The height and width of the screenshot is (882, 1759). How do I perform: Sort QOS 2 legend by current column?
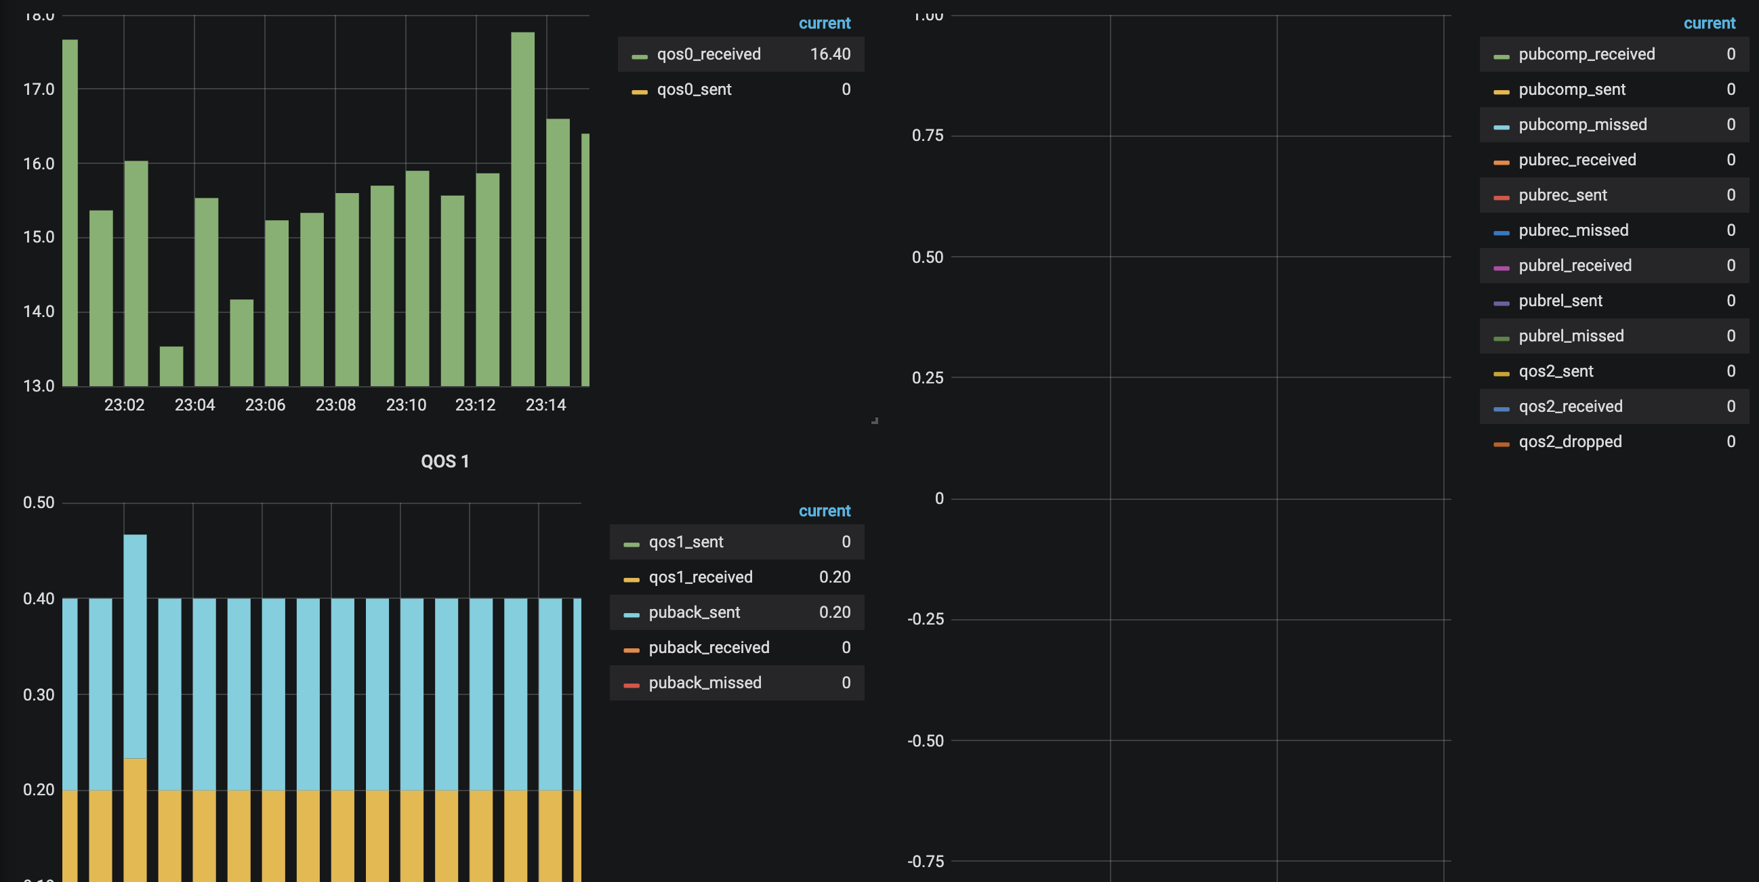[1708, 23]
